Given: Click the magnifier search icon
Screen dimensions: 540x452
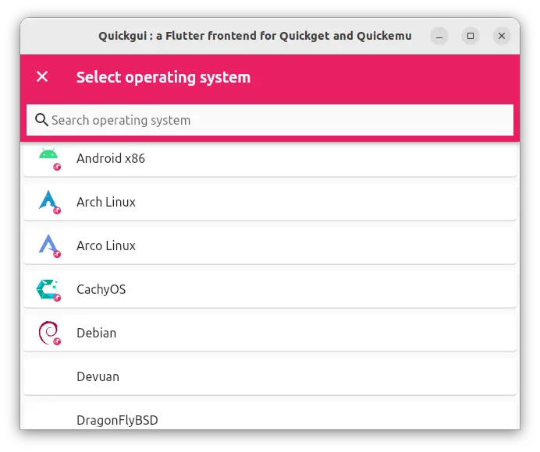Looking at the screenshot, I should (x=41, y=120).
